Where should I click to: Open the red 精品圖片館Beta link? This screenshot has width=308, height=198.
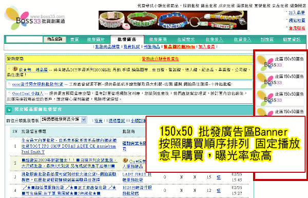coord(179,47)
